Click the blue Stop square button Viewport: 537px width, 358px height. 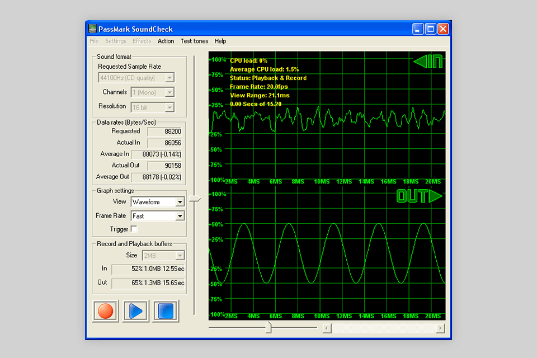click(x=166, y=311)
